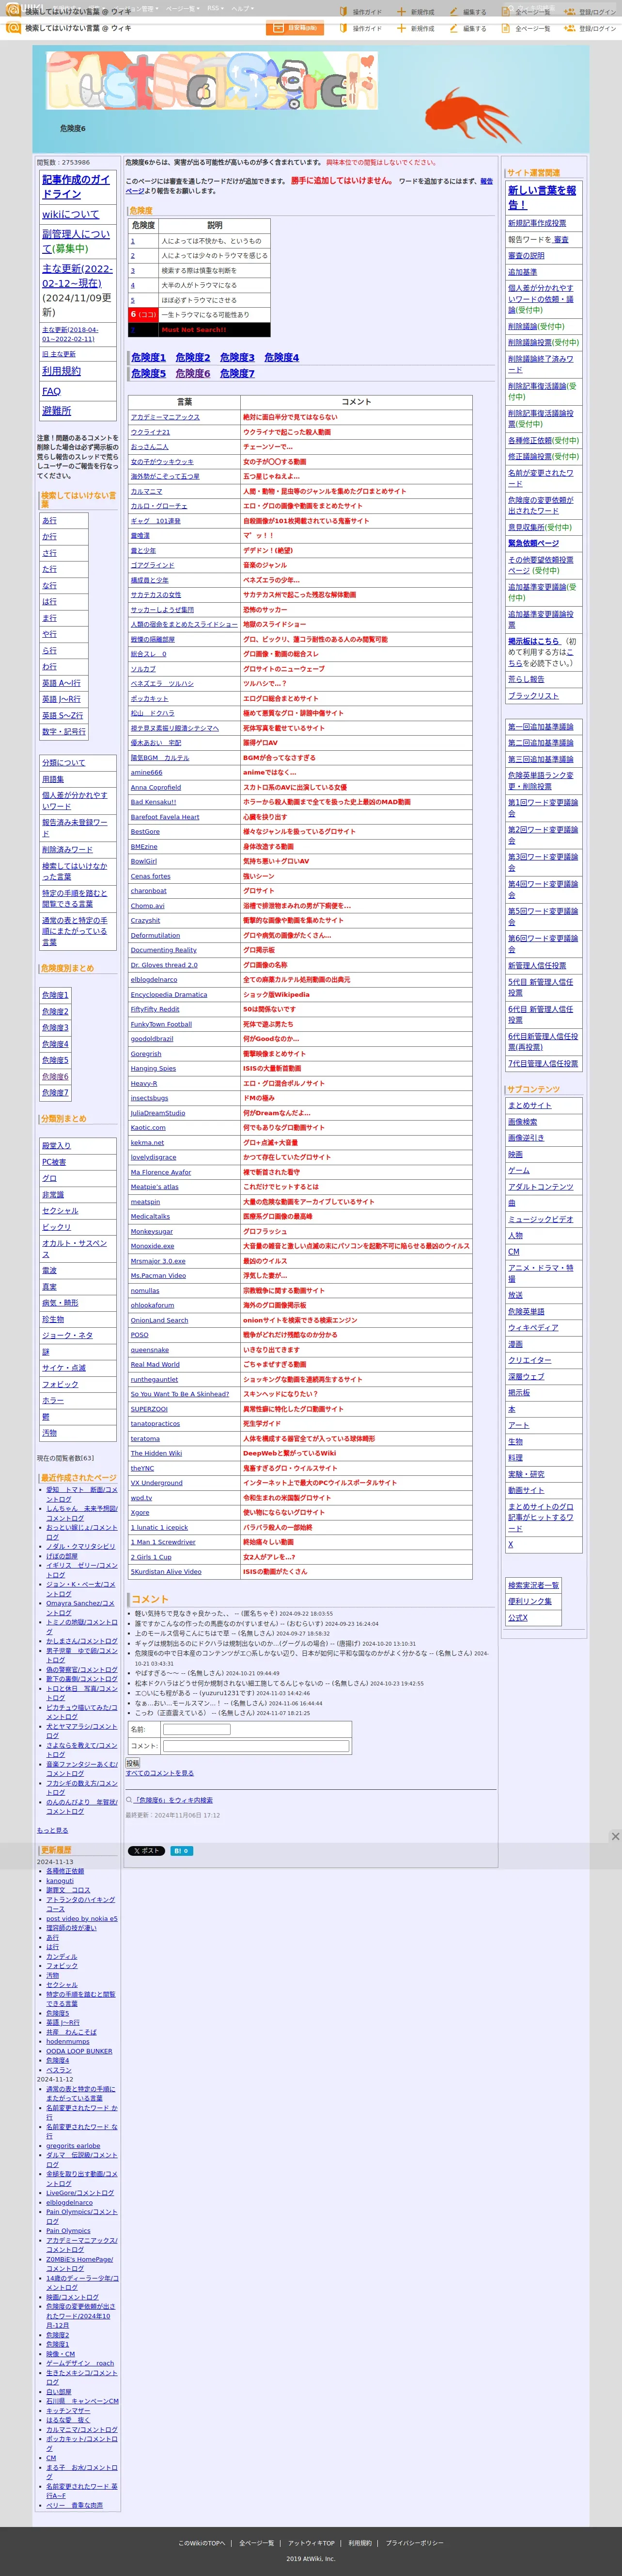Click the 操作ガイド shield icon in the white header
Viewport: 622px width, 2576px height.
[342, 28]
